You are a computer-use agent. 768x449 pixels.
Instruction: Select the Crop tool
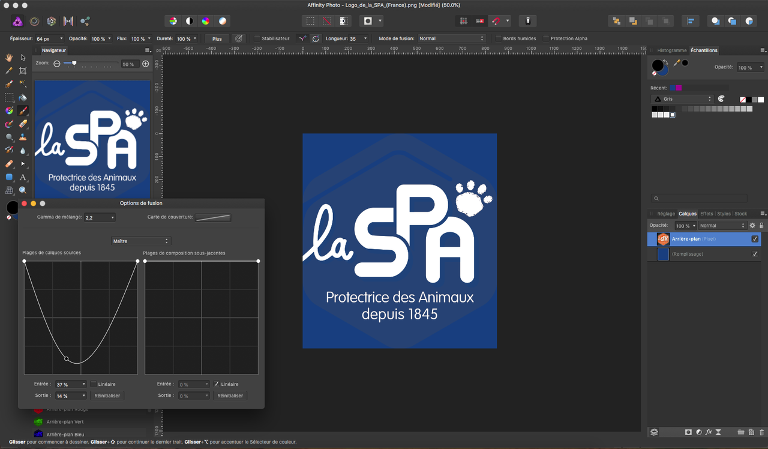tap(23, 71)
